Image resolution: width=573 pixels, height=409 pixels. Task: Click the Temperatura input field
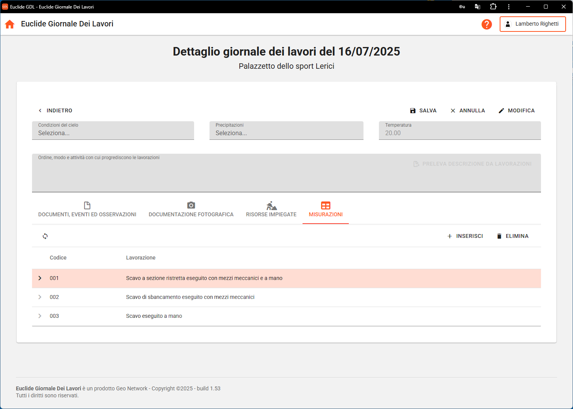pos(459,133)
